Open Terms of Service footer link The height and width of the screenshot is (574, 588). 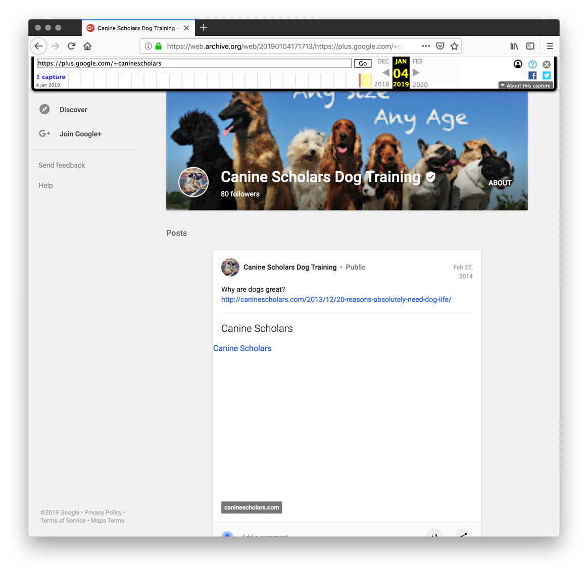[x=63, y=521]
